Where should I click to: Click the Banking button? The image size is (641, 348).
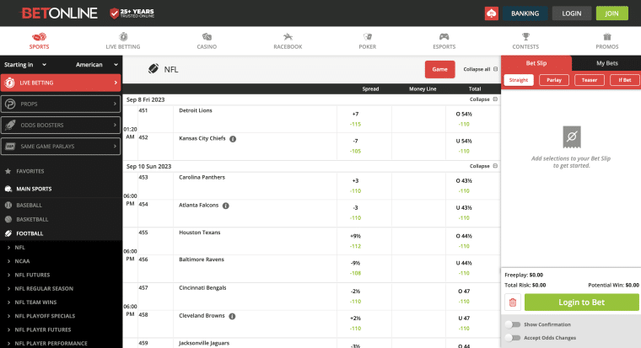click(525, 13)
